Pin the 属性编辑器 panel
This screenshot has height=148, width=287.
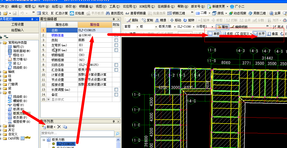[x=114, y=19]
